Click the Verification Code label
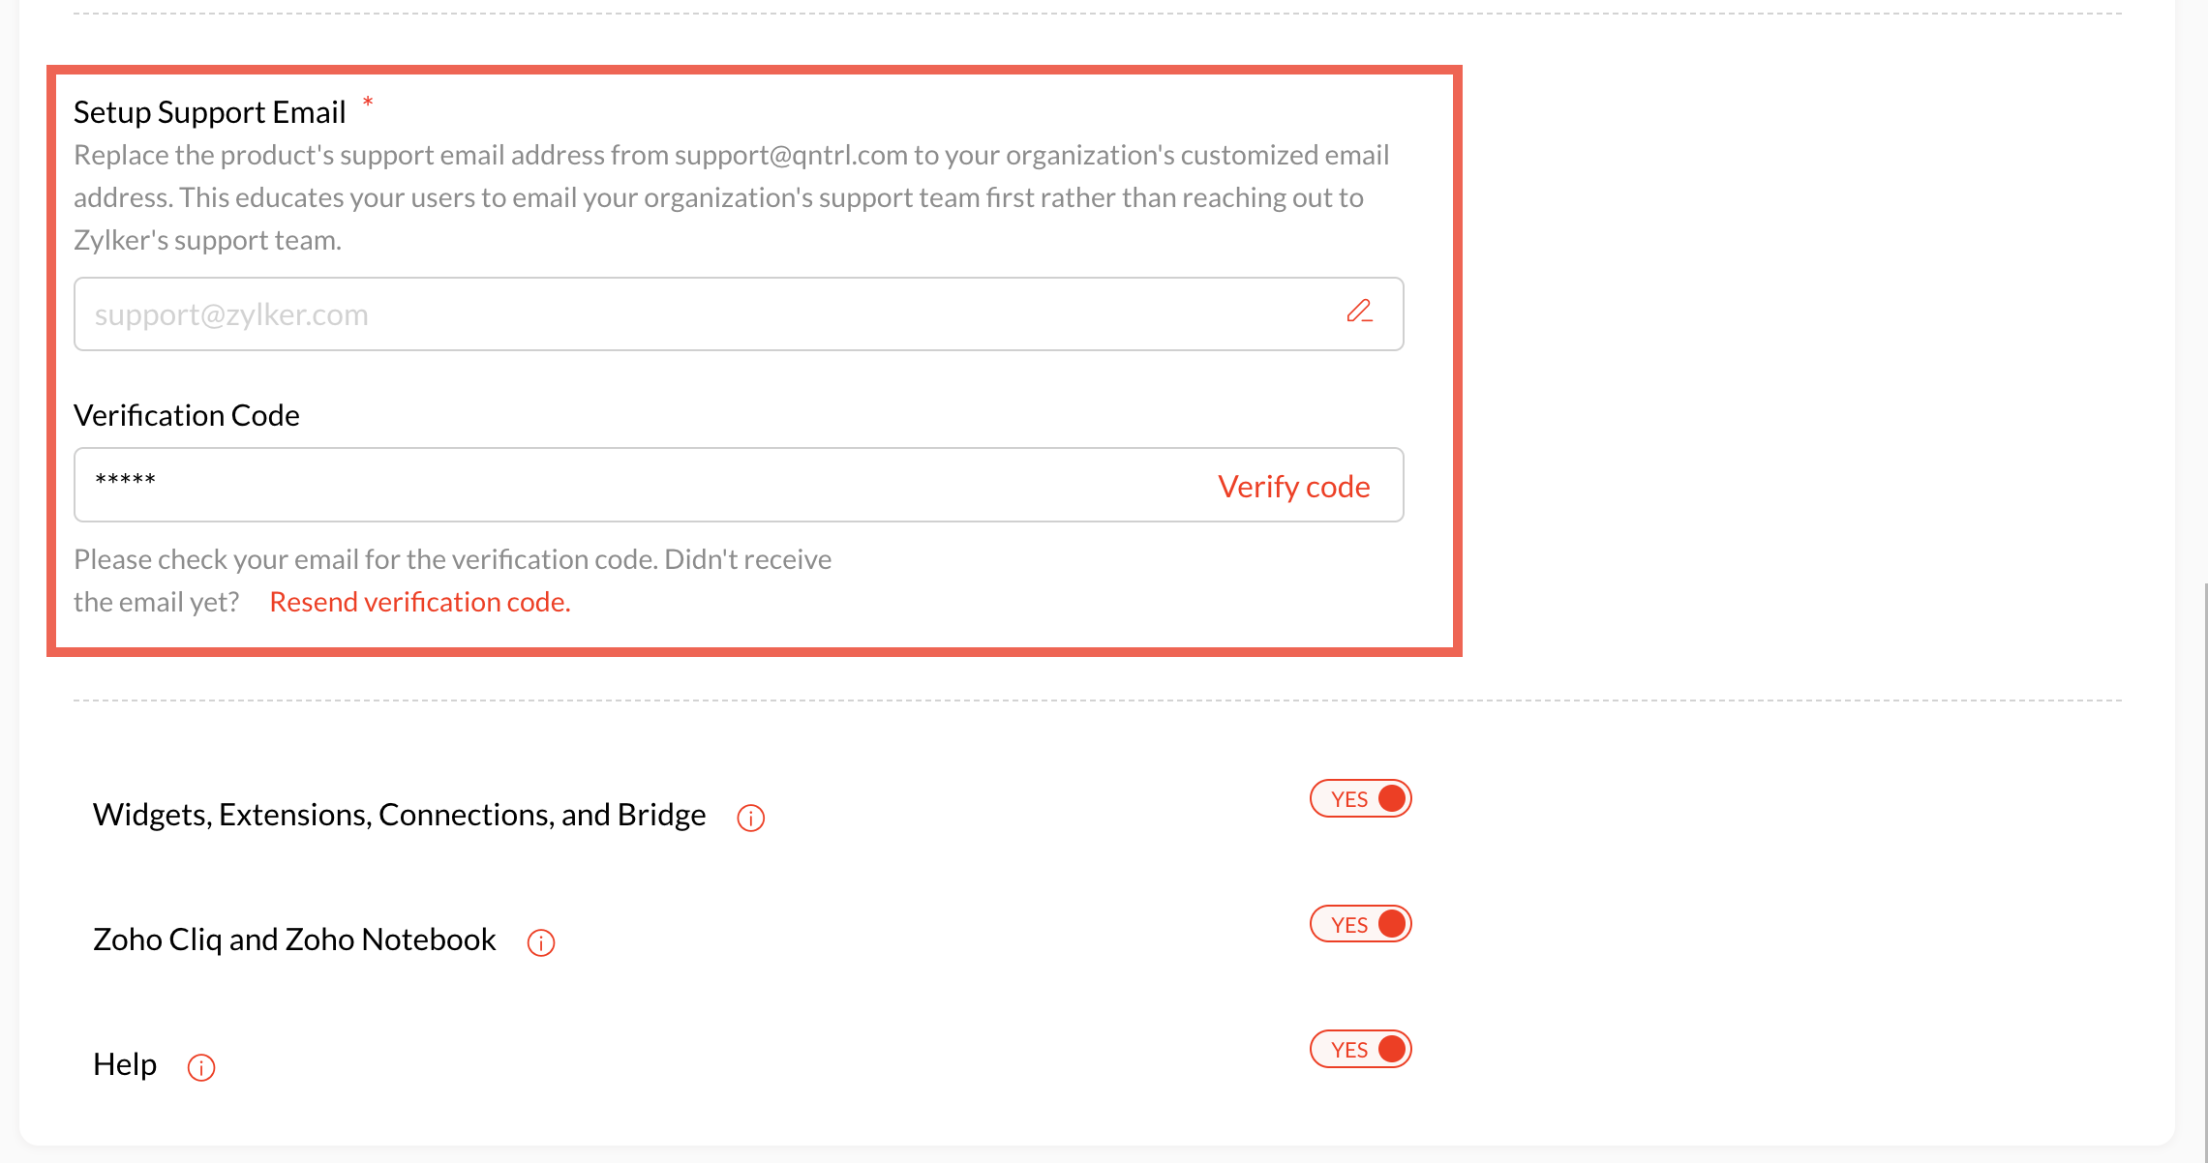Image resolution: width=2208 pixels, height=1163 pixels. coord(186,415)
